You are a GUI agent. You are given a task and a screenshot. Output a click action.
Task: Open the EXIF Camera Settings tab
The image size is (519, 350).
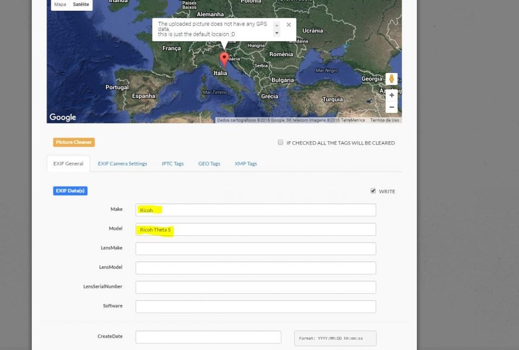point(122,163)
